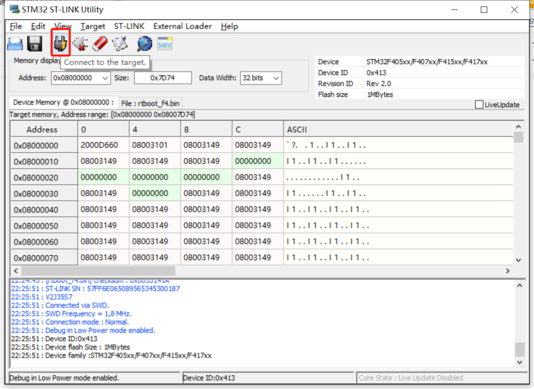Open a file using the toolbar icon

[x=14, y=43]
